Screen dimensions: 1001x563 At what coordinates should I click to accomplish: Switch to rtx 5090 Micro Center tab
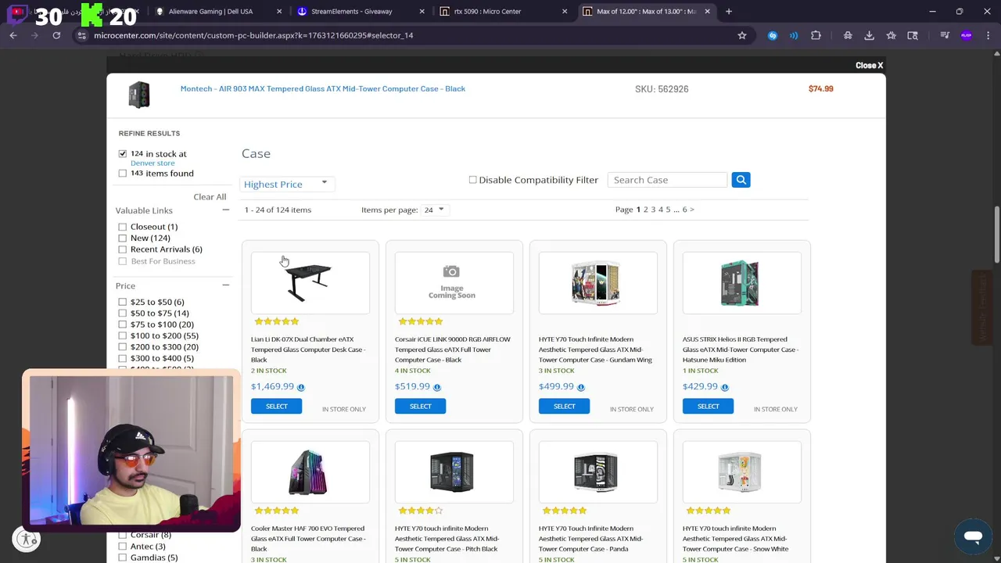502,12
